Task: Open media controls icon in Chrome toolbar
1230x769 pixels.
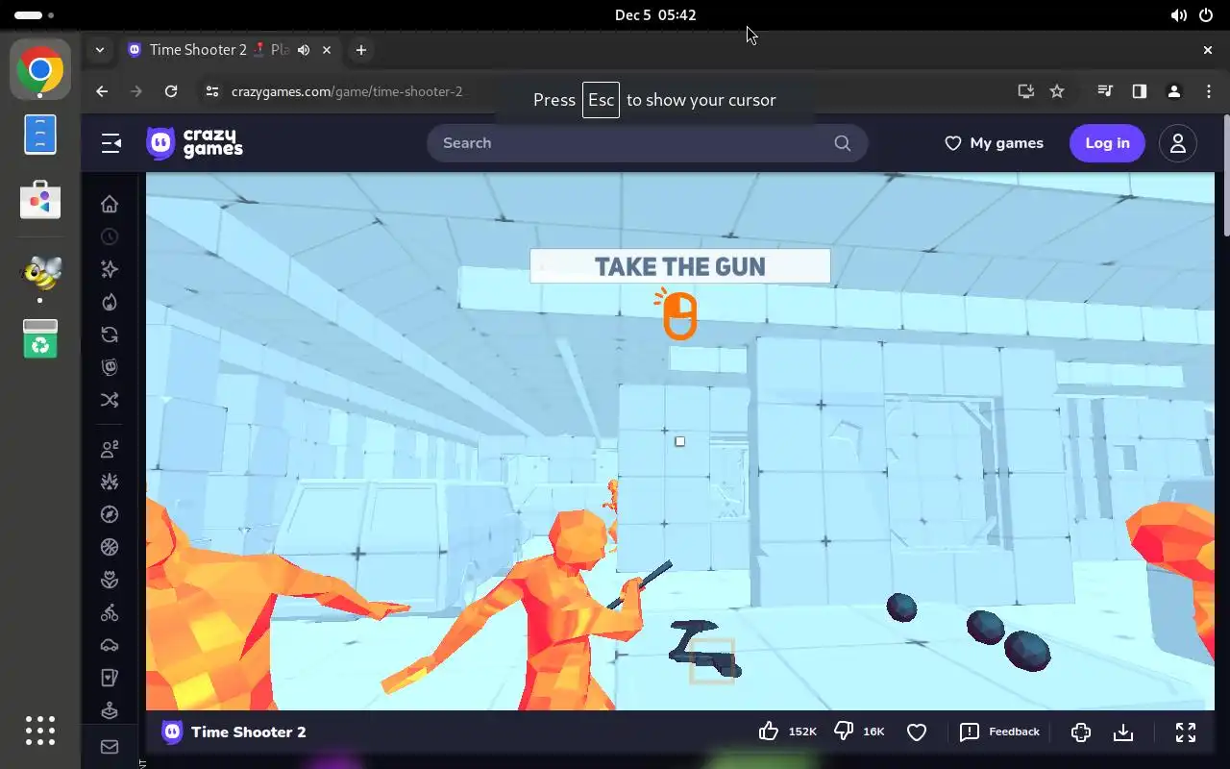Action: [1105, 91]
